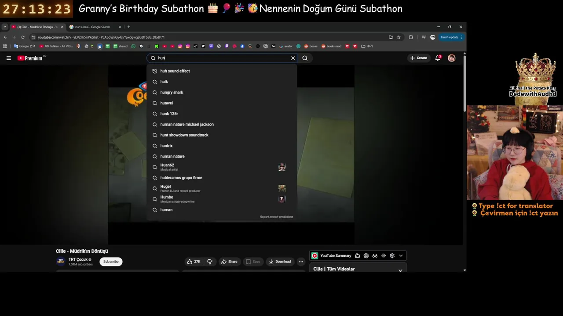This screenshot has width=563, height=316.
Task: Choose 'huh sound effect' history suggestion
Action: 222,71
